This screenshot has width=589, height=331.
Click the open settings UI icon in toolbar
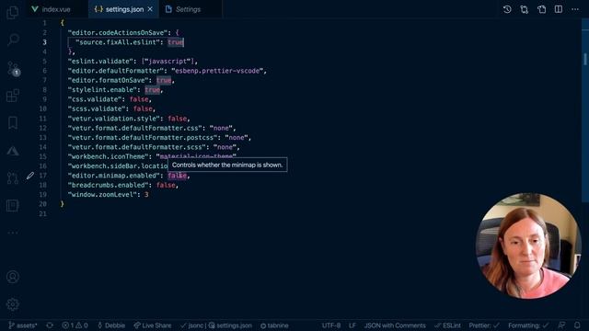541,9
